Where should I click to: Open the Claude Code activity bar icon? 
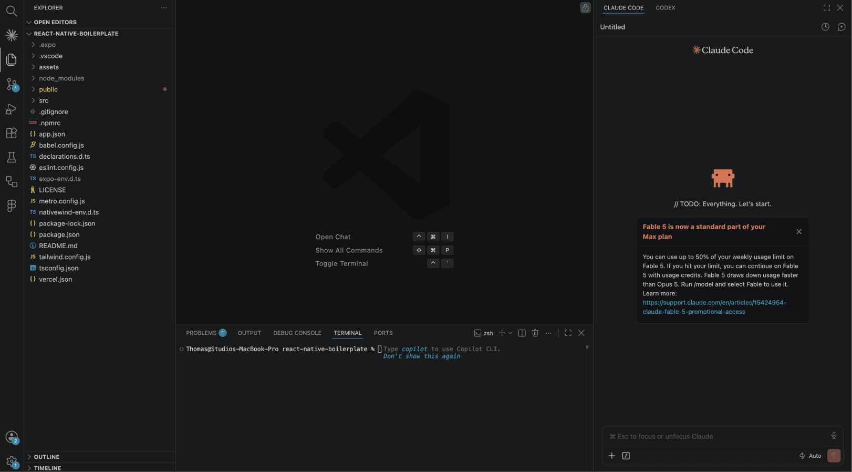coord(11,35)
